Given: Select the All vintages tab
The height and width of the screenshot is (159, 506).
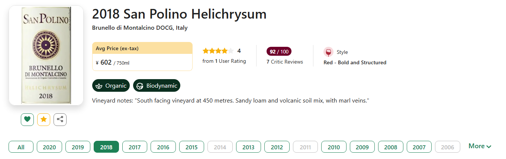Looking at the screenshot, I should click(21, 147).
